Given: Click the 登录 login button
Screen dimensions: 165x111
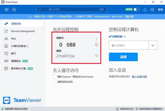Looking at the screenshot, I should click(160, 10).
